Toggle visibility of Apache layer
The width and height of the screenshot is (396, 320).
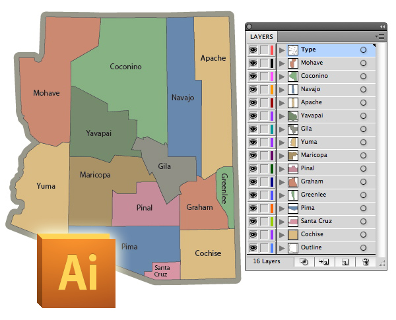tap(253, 102)
